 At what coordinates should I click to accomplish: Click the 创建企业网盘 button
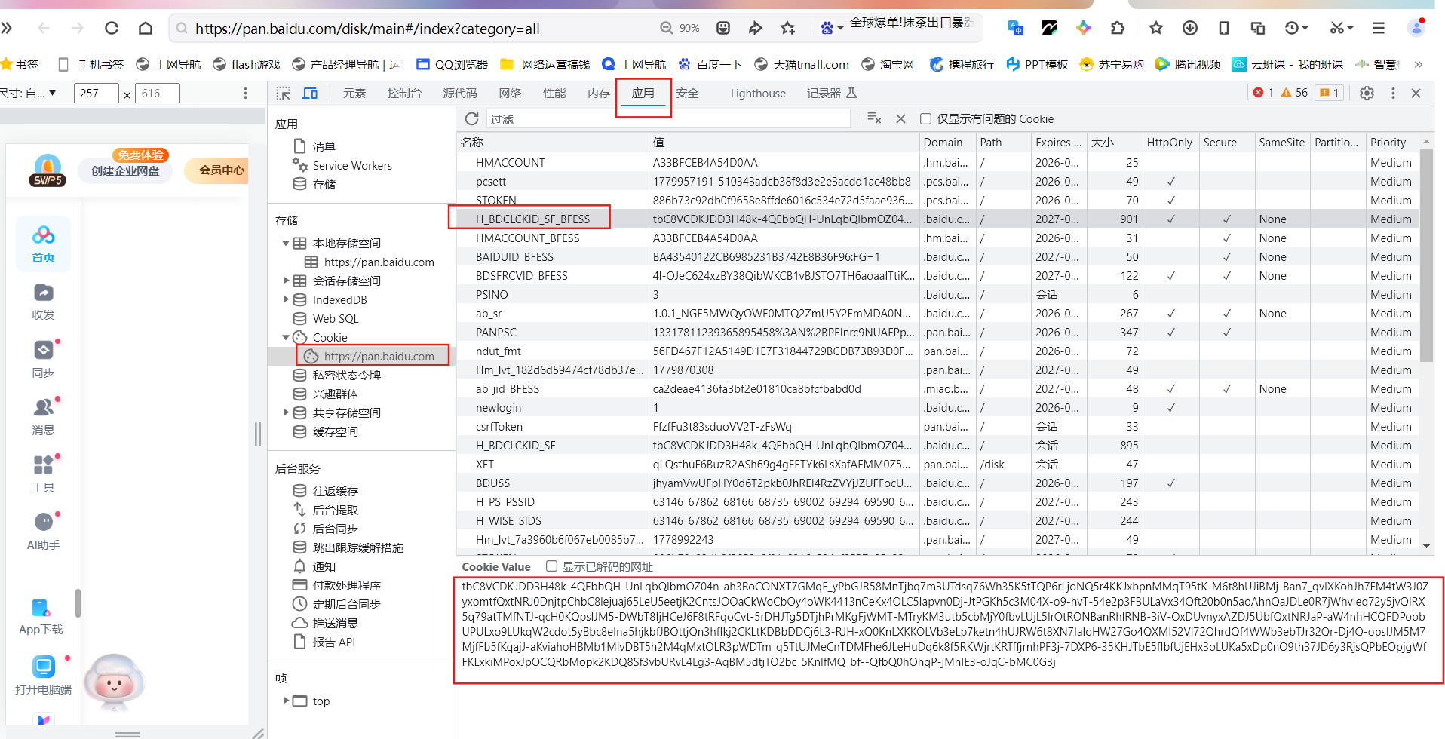[x=125, y=170]
